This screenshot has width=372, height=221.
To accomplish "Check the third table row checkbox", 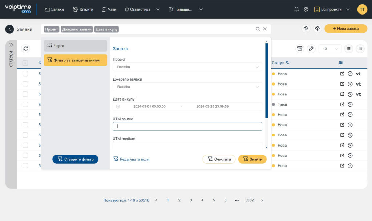I will tap(25, 94).
